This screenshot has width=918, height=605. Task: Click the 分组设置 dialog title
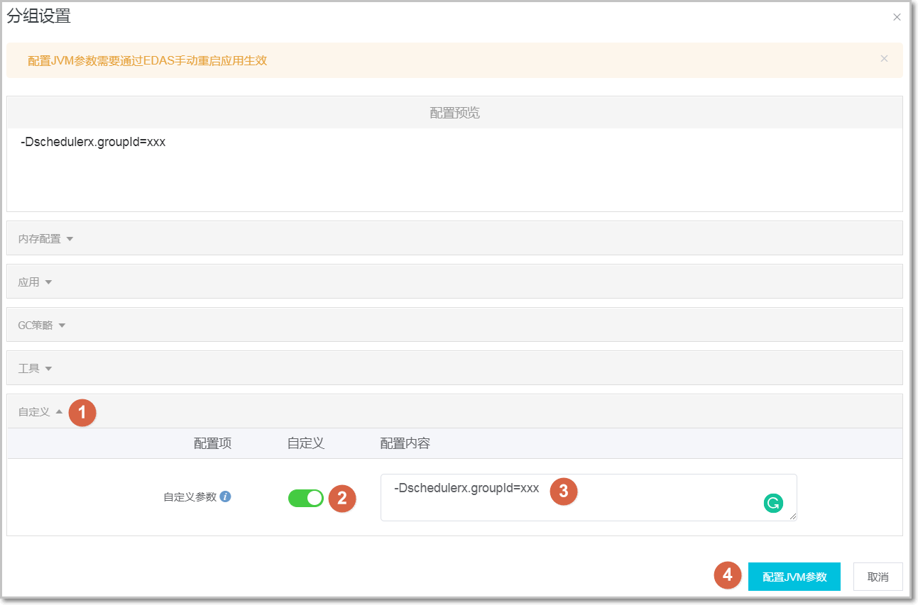(39, 16)
